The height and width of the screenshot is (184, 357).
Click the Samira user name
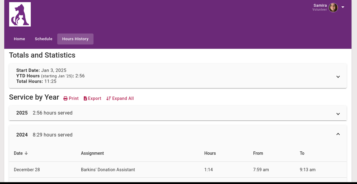320,5
